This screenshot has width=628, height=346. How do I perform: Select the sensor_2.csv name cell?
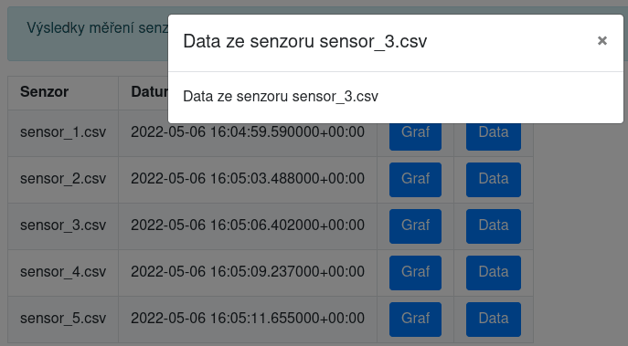click(x=63, y=180)
